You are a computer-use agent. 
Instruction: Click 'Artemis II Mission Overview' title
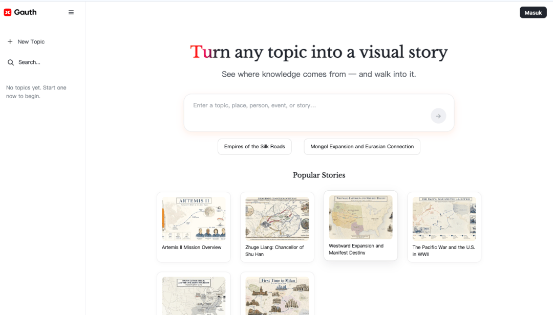(x=192, y=247)
